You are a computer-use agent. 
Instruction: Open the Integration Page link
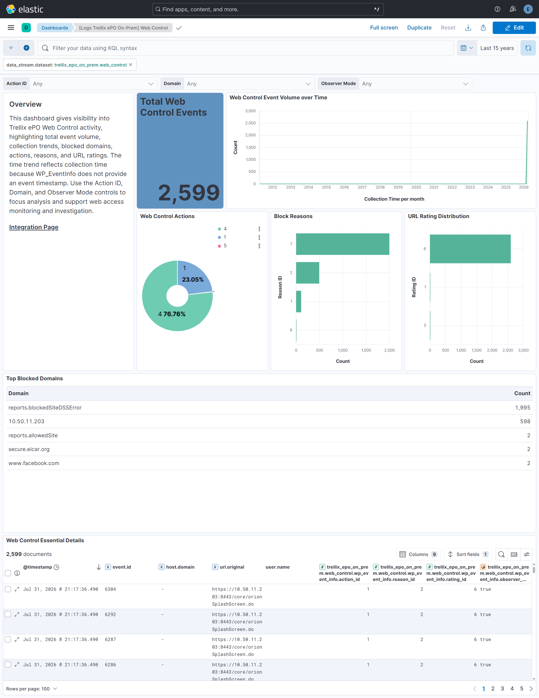point(34,227)
